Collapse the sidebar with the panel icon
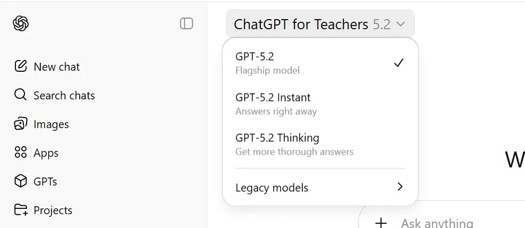The width and height of the screenshot is (525, 228). coord(187,24)
